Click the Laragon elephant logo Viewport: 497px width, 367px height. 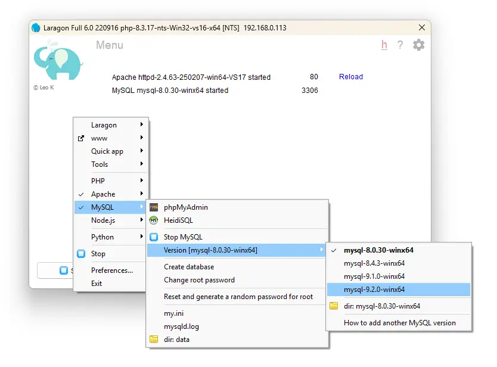click(x=58, y=61)
